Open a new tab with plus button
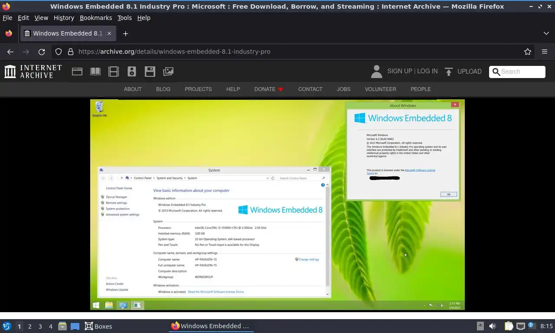Viewport: 555px width, 333px height. pos(125,33)
